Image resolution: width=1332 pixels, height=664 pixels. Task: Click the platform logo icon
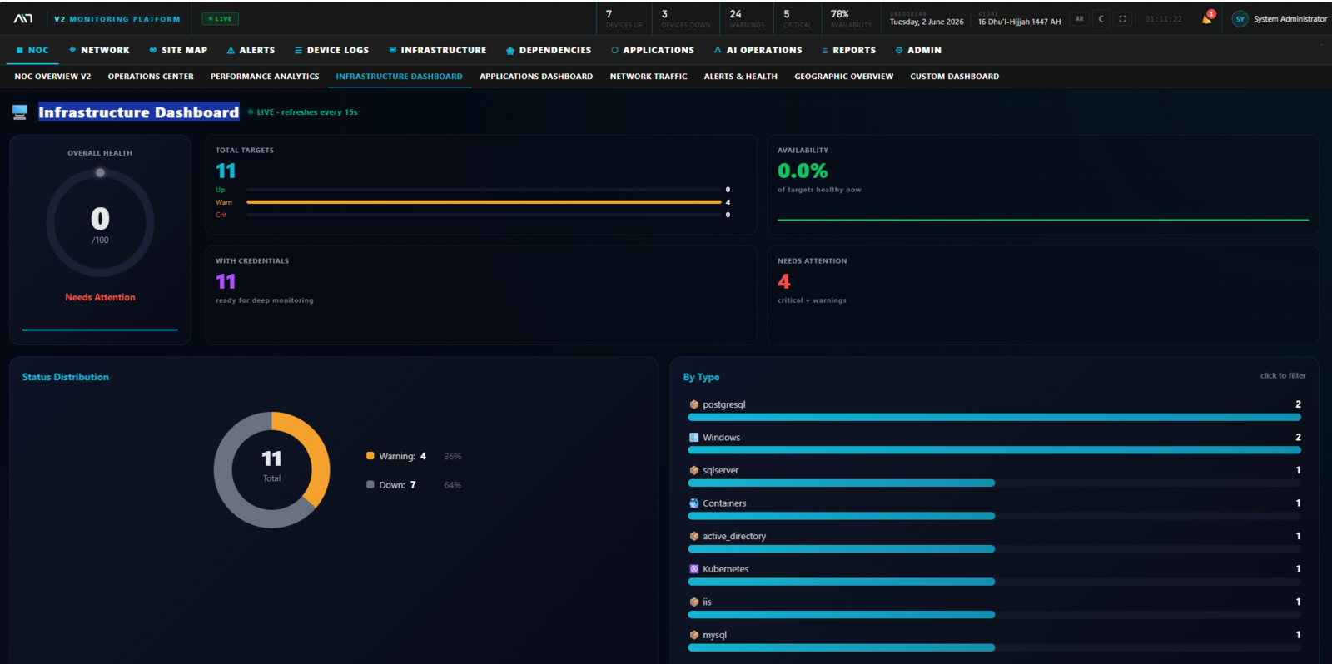coord(23,18)
